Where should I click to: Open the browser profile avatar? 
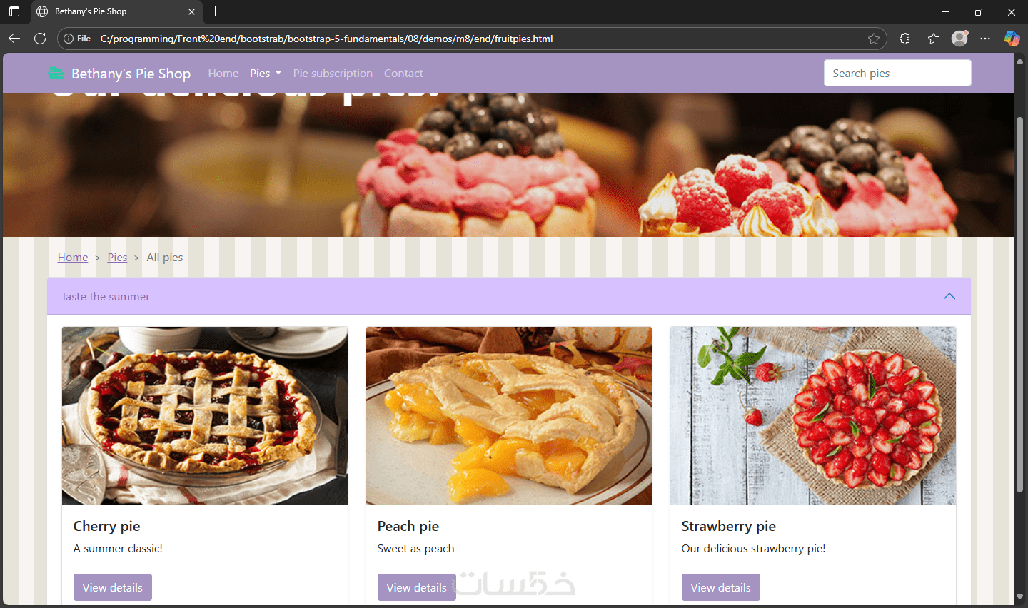[959, 39]
